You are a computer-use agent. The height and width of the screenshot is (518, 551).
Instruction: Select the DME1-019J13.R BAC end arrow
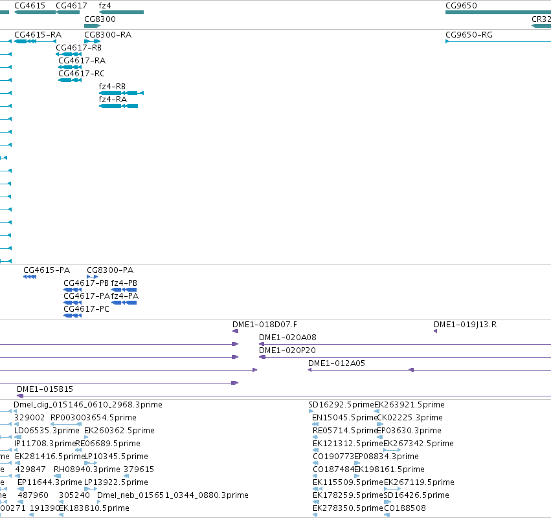click(x=435, y=331)
